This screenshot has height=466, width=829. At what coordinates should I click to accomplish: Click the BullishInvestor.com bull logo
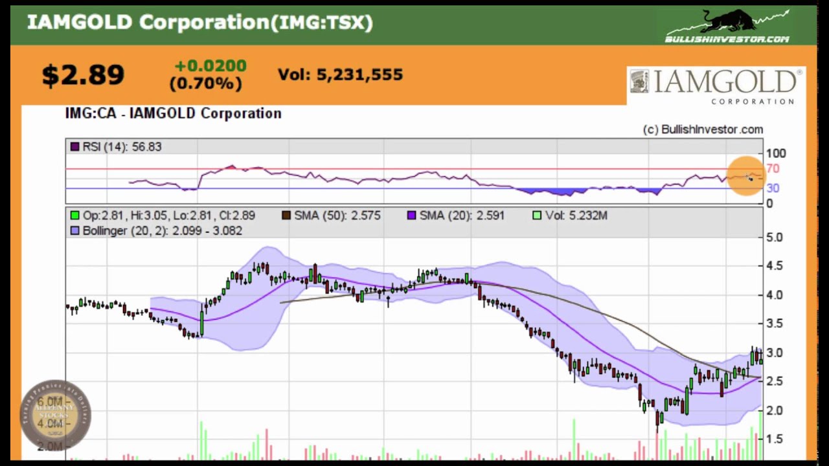(727, 26)
